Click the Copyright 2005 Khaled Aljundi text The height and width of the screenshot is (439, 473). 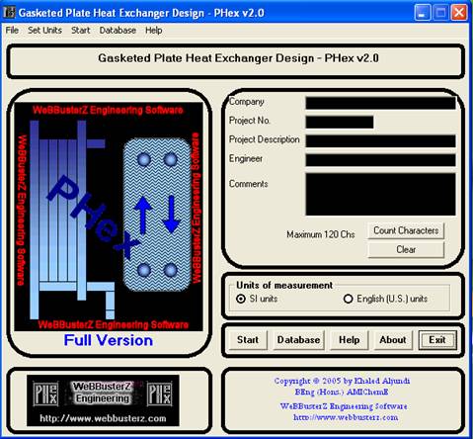pos(342,381)
